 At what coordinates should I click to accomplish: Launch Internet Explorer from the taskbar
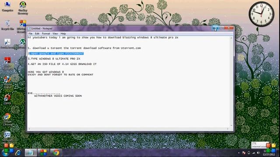pos(18,153)
